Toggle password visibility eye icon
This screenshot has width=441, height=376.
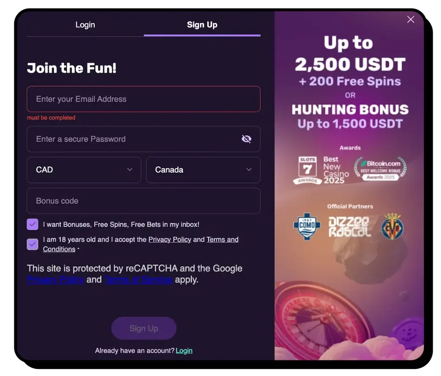click(x=246, y=139)
